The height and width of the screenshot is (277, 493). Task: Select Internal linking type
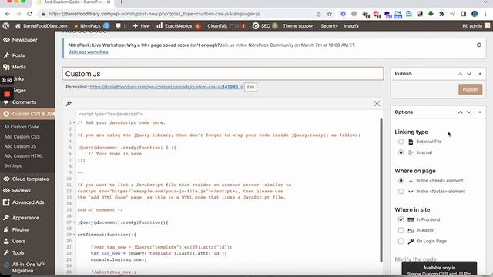(x=401, y=152)
